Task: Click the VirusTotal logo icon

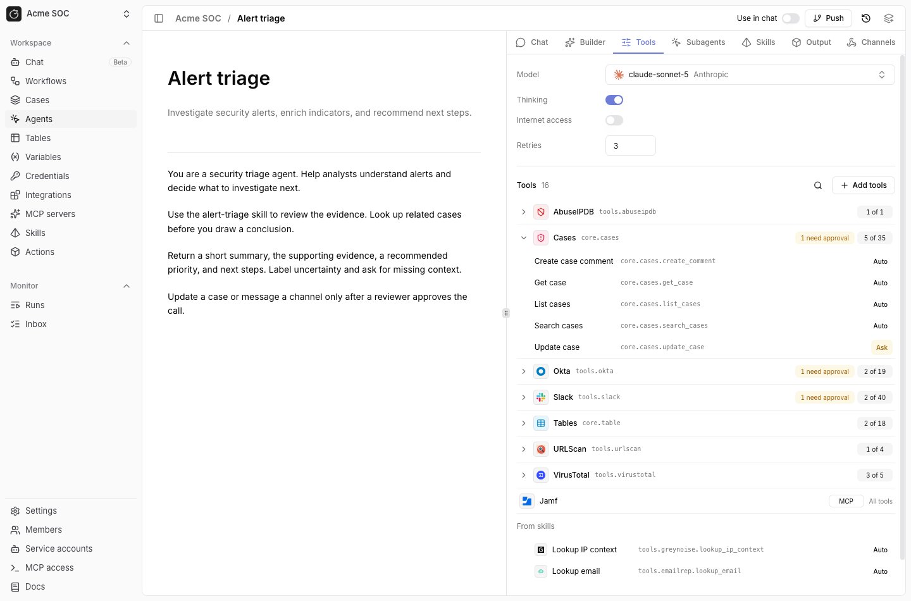Action: pos(541,475)
